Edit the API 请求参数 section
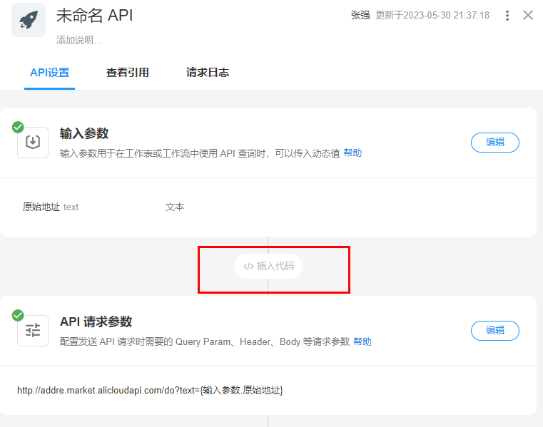This screenshot has width=543, height=427. [x=495, y=331]
